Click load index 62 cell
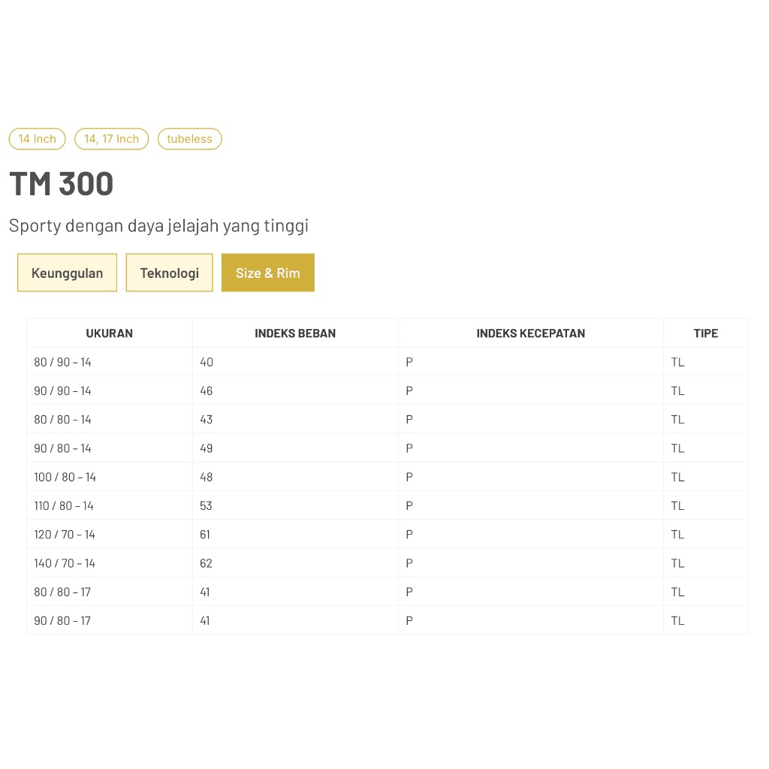This screenshot has height=769, width=769. coord(207,563)
